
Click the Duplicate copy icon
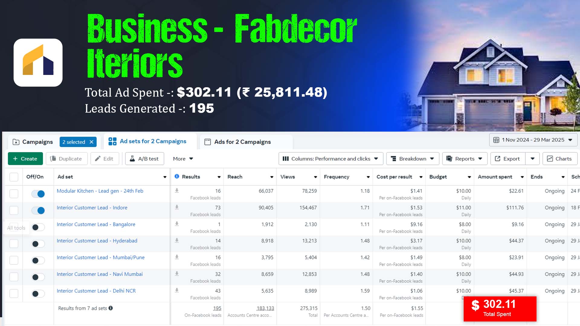coord(53,159)
